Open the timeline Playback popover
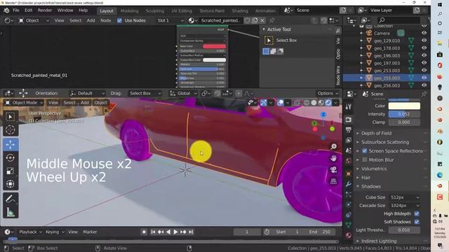 [30, 232]
